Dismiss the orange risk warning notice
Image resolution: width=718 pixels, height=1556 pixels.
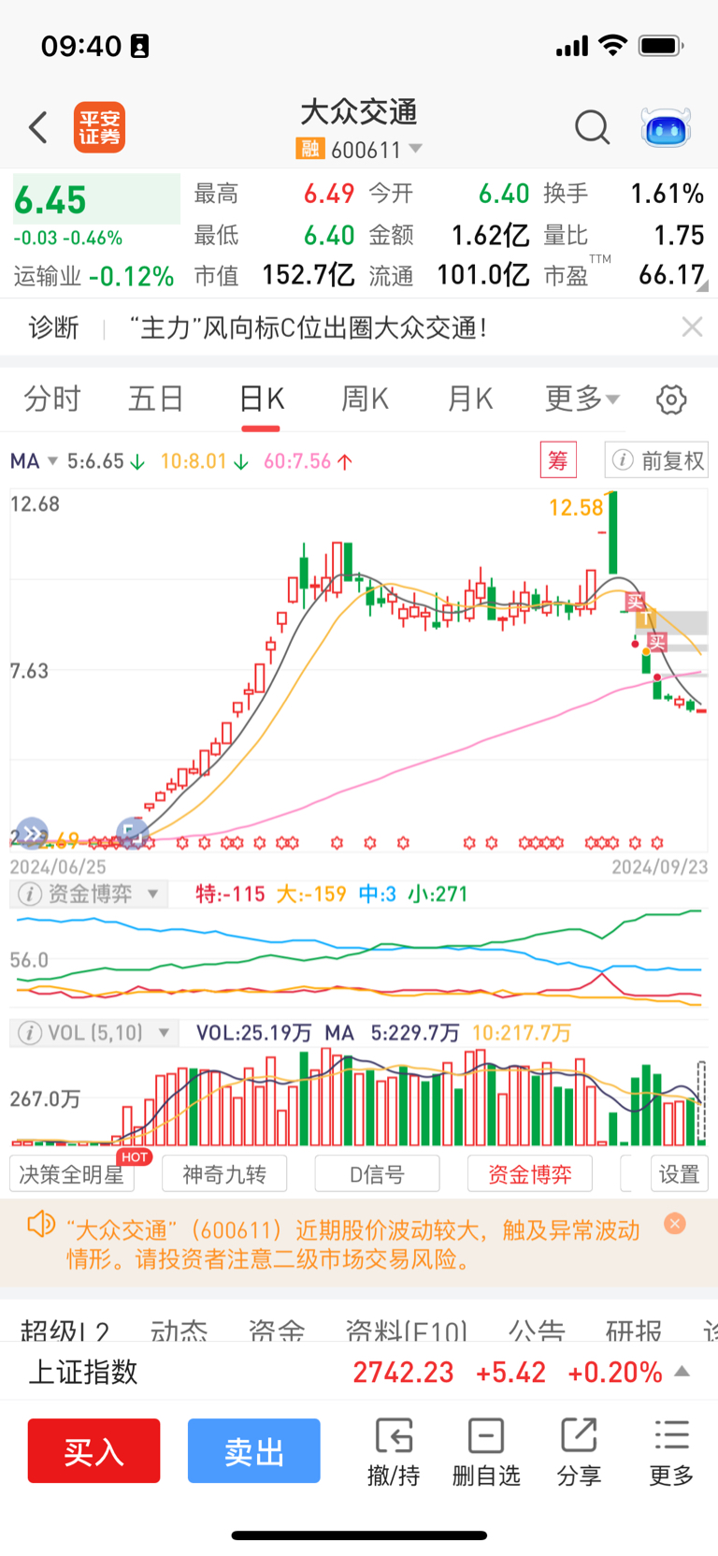(675, 1223)
